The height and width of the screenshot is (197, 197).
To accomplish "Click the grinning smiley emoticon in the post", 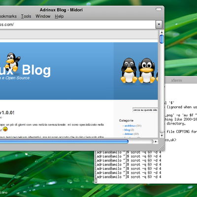I will [5, 129].
